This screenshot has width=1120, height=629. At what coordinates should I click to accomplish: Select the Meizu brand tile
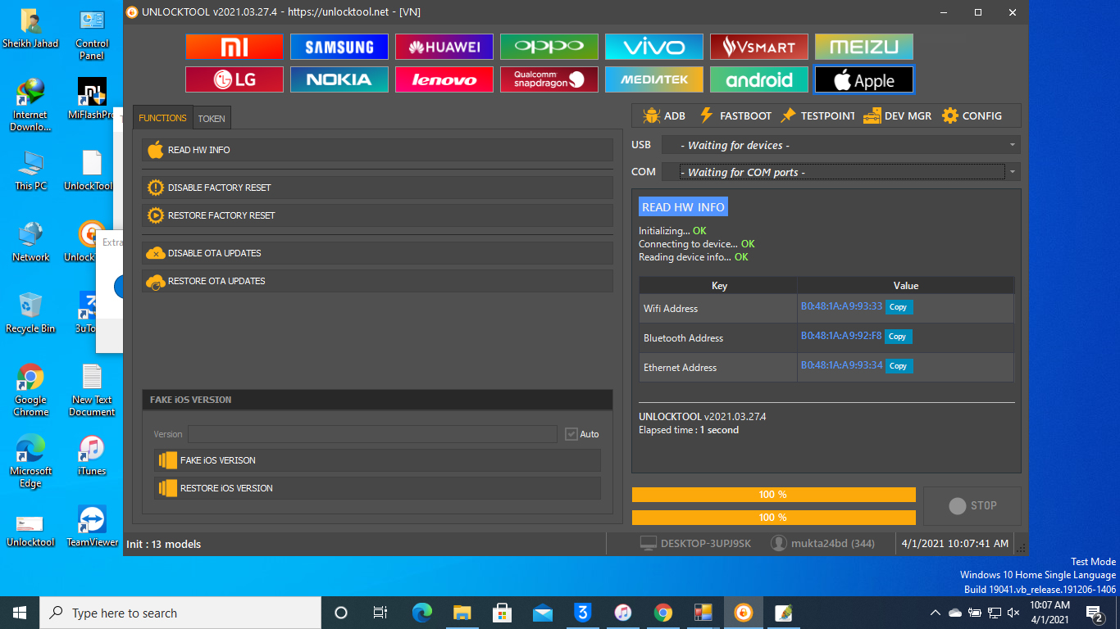[864, 47]
